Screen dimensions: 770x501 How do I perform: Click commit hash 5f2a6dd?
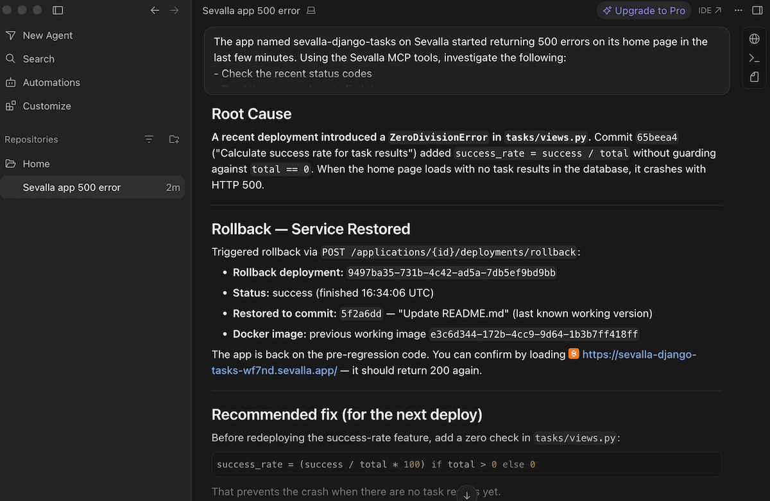point(361,314)
